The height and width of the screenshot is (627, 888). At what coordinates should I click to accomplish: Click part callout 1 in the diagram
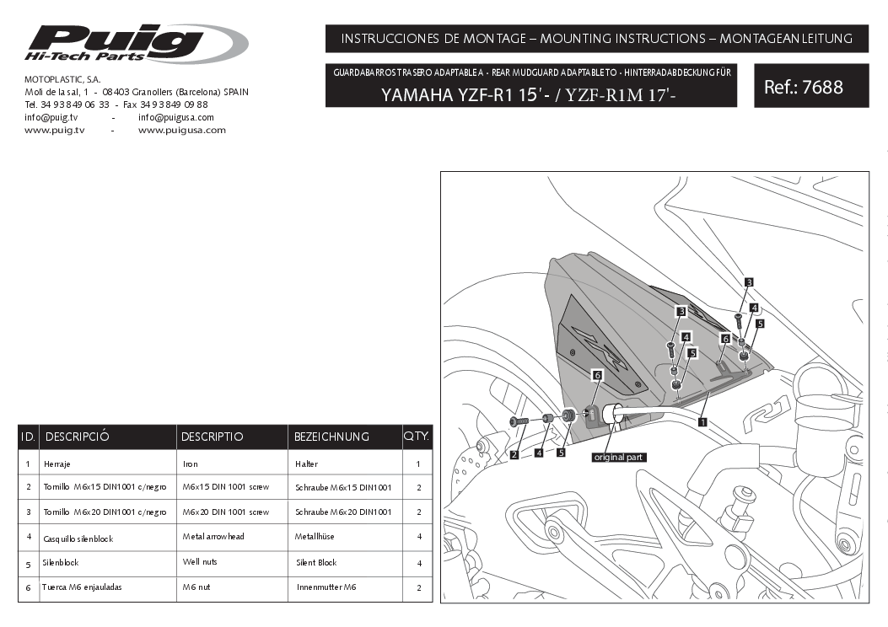click(x=702, y=422)
